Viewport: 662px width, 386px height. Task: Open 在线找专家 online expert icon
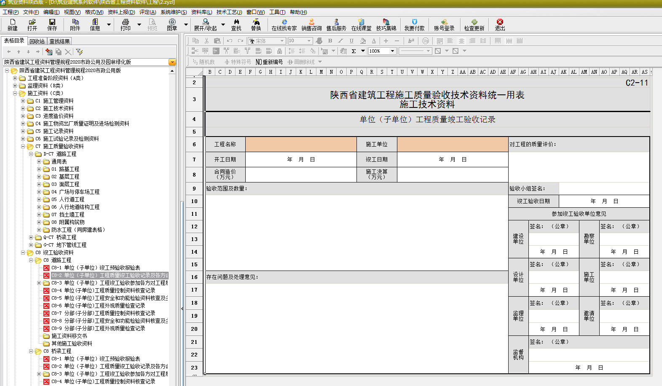284,25
